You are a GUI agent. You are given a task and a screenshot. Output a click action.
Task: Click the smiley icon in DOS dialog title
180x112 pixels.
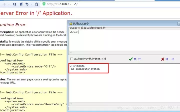click(71, 24)
